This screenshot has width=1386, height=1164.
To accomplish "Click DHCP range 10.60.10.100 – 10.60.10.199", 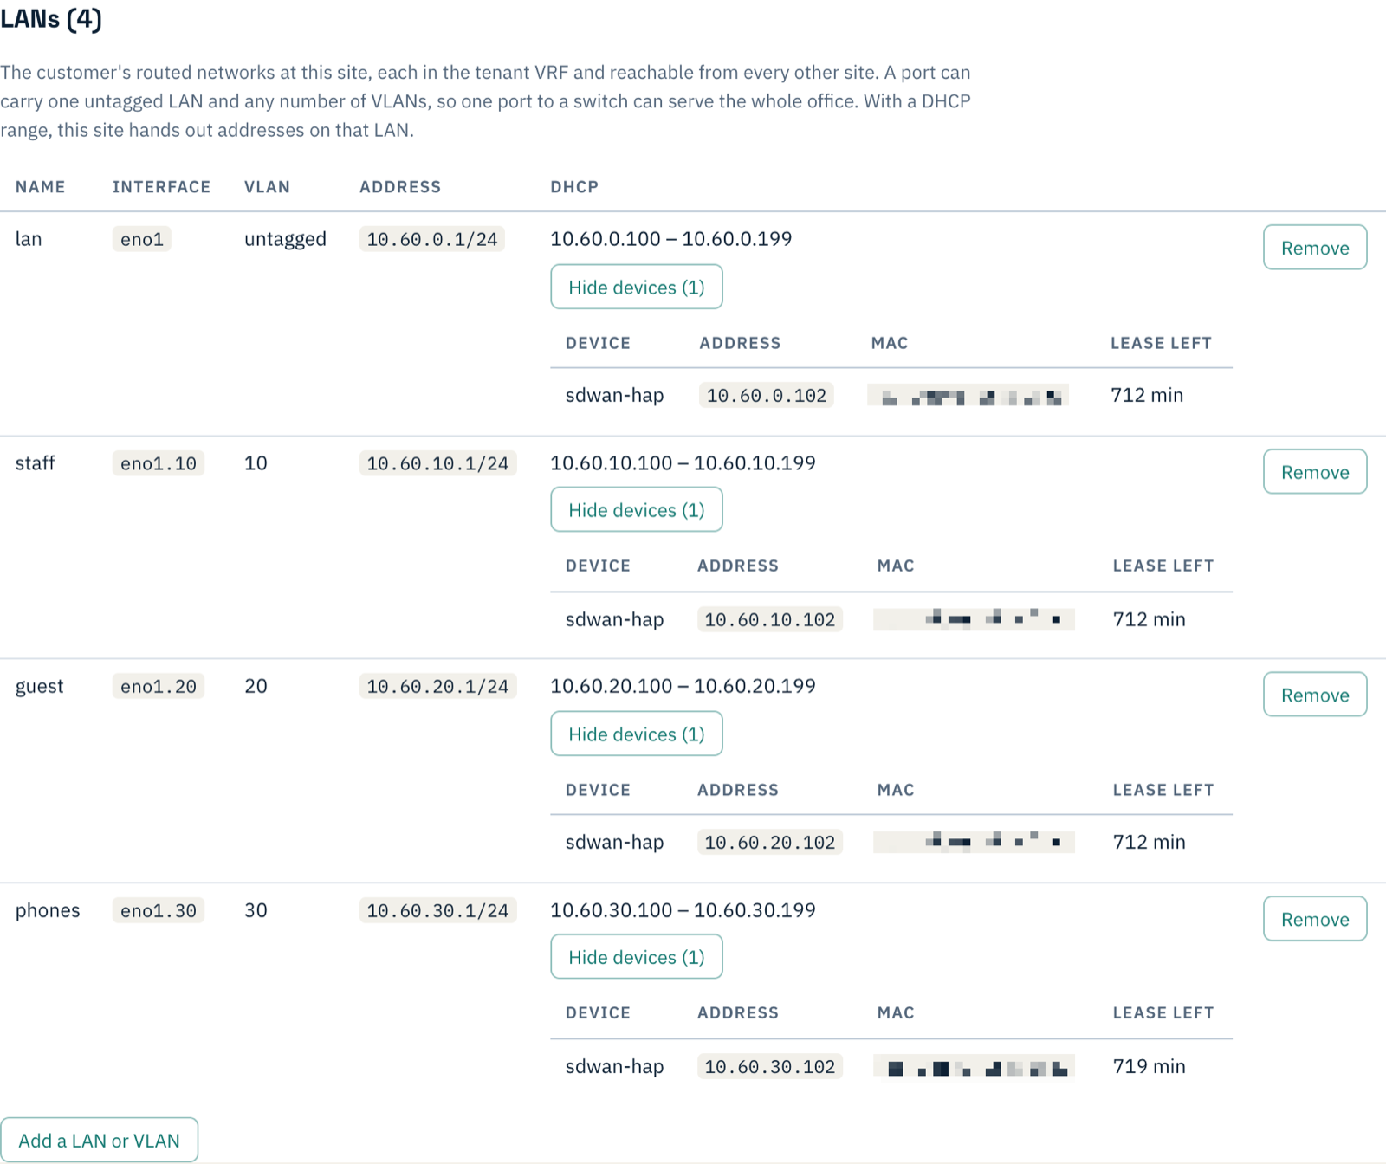I will (x=683, y=462).
